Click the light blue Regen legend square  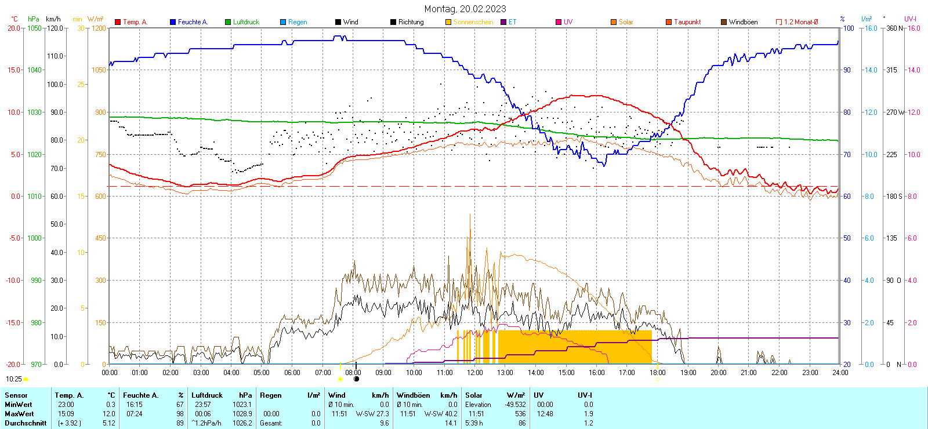283,22
